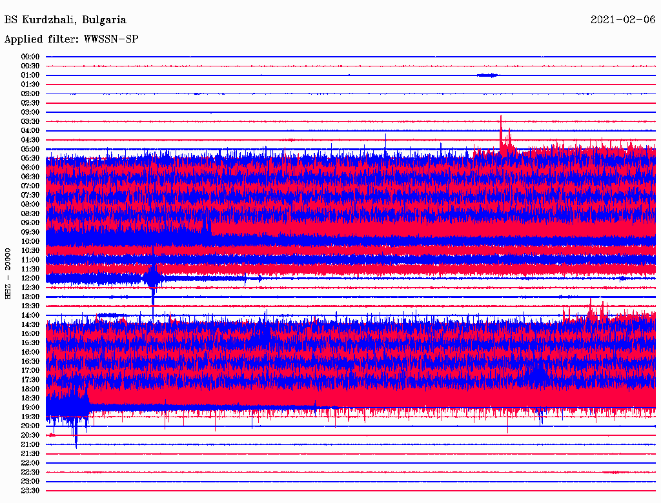Click the short red mark starting the 20:30 trace
The height and width of the screenshot is (503, 661).
(52, 435)
